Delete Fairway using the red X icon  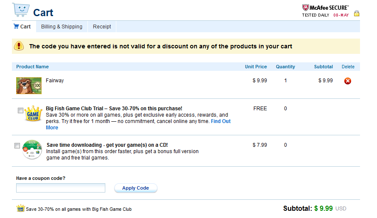[348, 81]
